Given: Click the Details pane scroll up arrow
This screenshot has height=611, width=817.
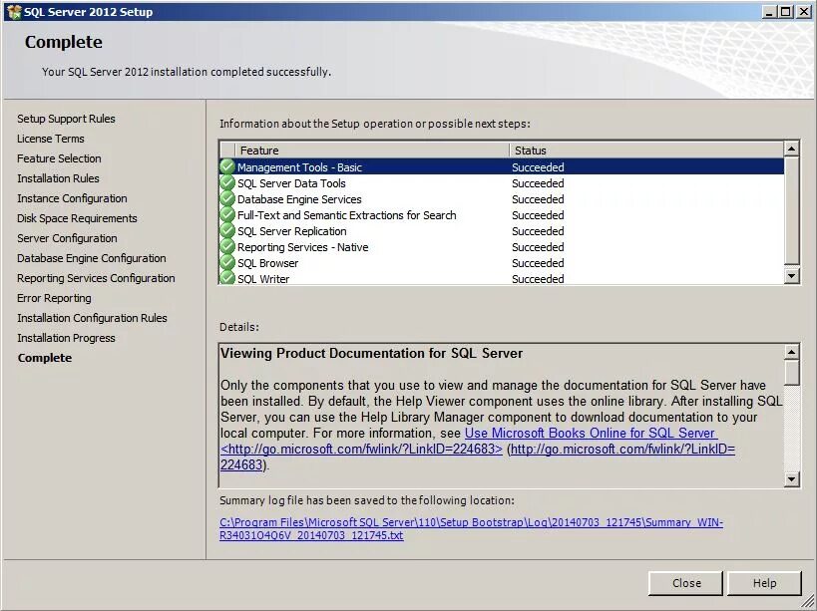Looking at the screenshot, I should click(x=791, y=352).
